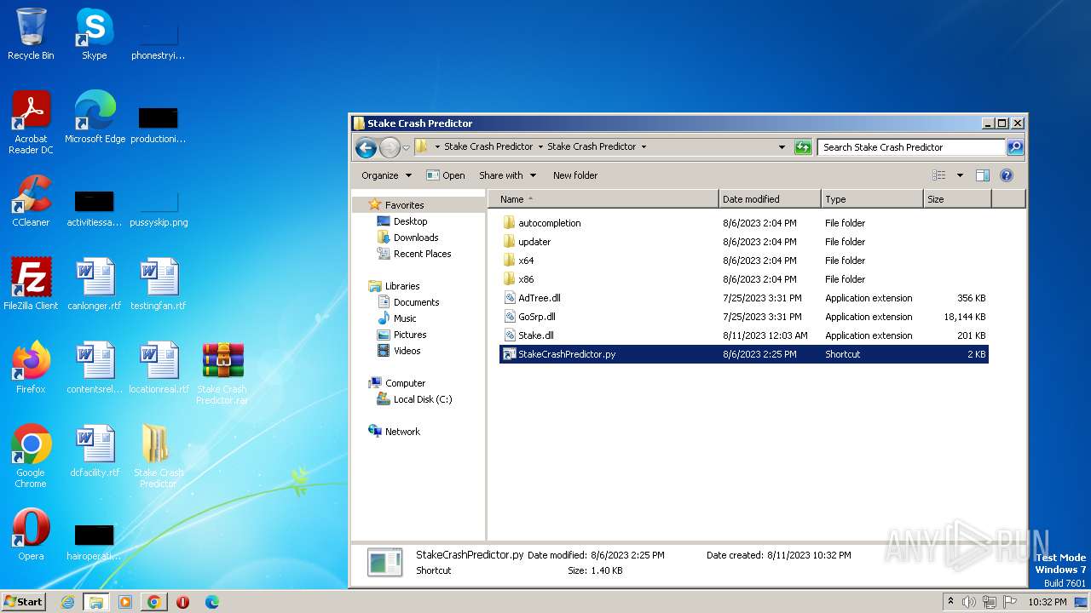The height and width of the screenshot is (613, 1091).
Task: Select the StakeCrashPredictor.py shortcut
Action: pos(744,354)
